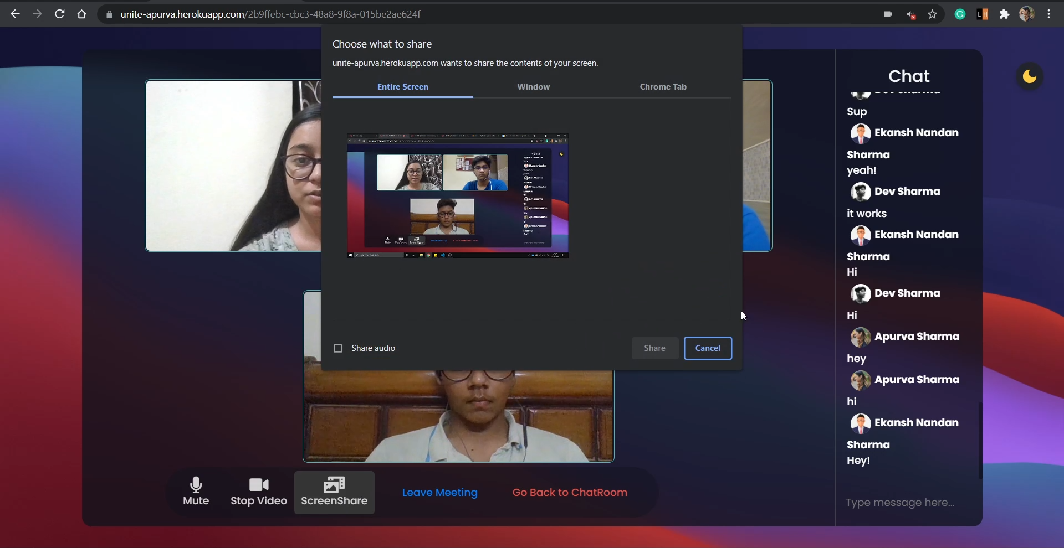Select the entire screen preview thumbnail
Image resolution: width=1064 pixels, height=548 pixels.
[458, 195]
